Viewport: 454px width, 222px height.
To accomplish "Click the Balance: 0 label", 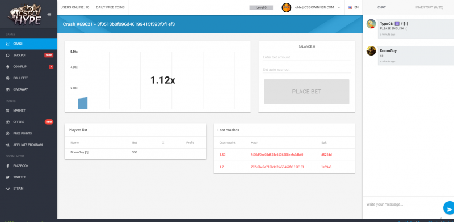I will pyautogui.click(x=306, y=46).
